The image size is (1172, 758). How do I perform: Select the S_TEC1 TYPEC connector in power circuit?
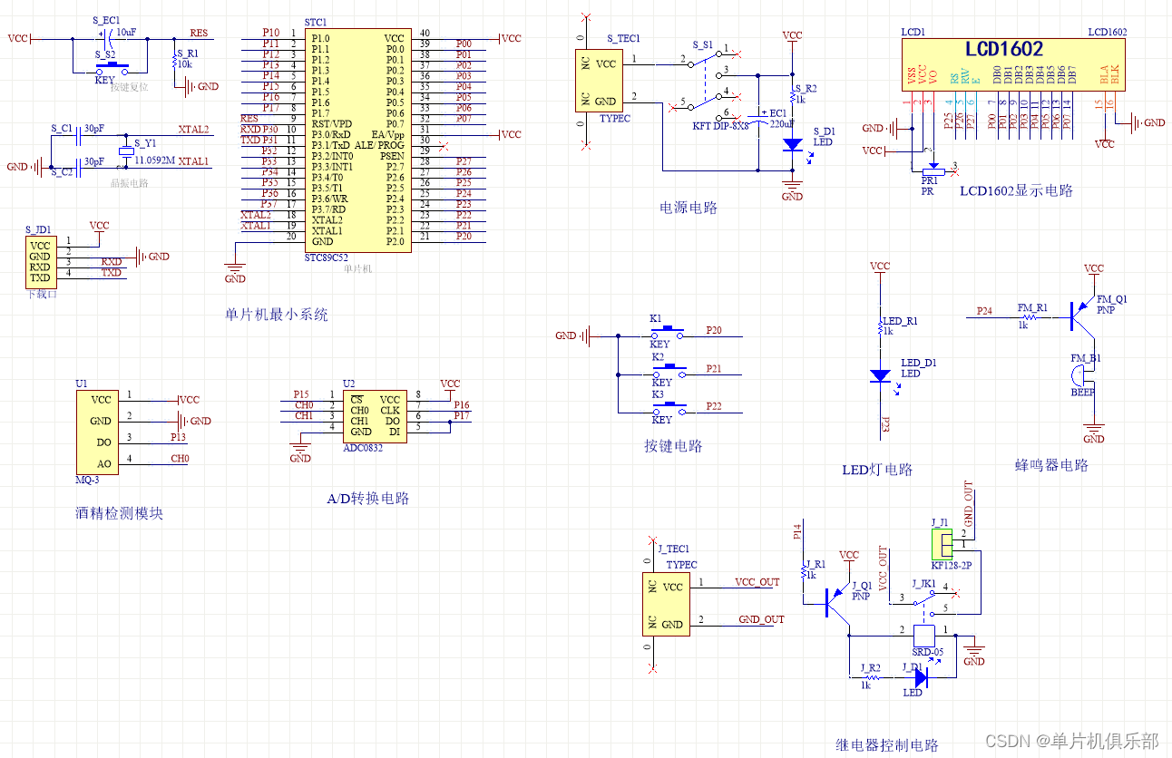click(601, 81)
